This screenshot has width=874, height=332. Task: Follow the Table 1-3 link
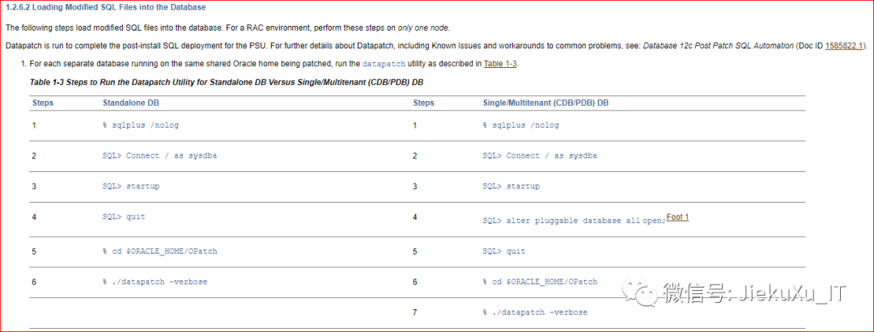(x=501, y=63)
